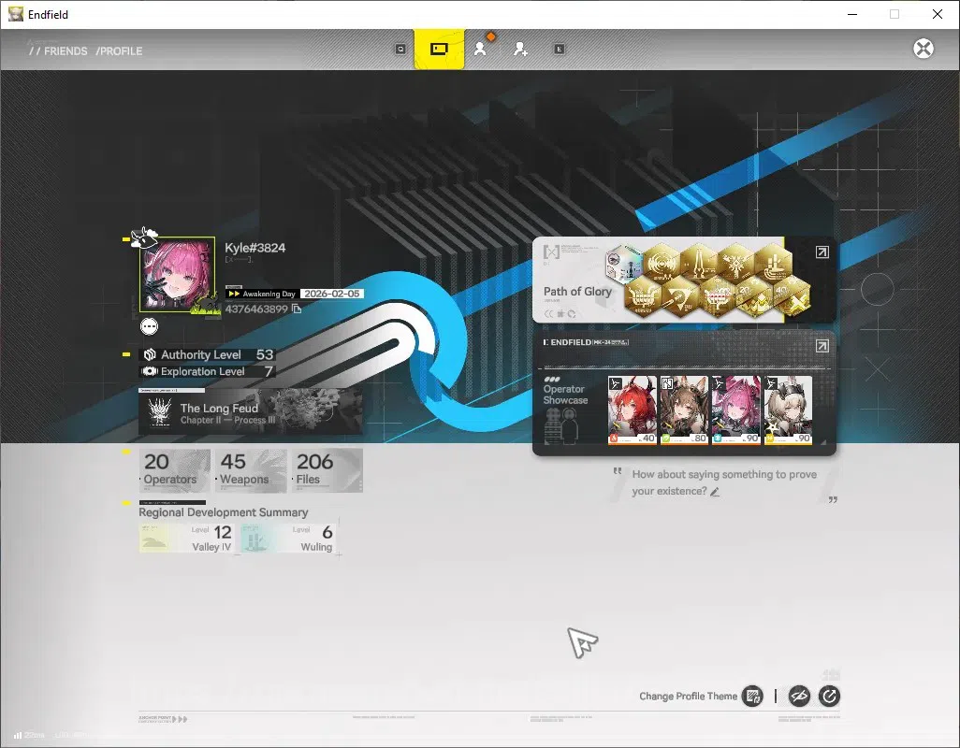
Task: Select the gold badge marked 20
Action: [753, 296]
